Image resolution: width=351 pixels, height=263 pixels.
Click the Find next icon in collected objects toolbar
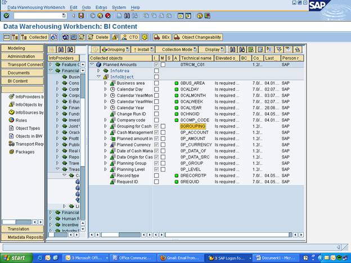pyautogui.click(x=242, y=49)
